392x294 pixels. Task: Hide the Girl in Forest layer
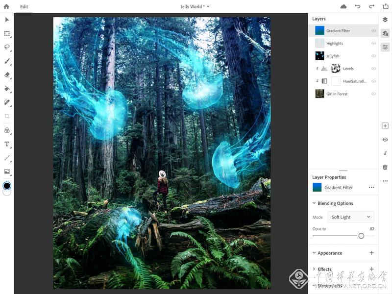click(x=373, y=94)
